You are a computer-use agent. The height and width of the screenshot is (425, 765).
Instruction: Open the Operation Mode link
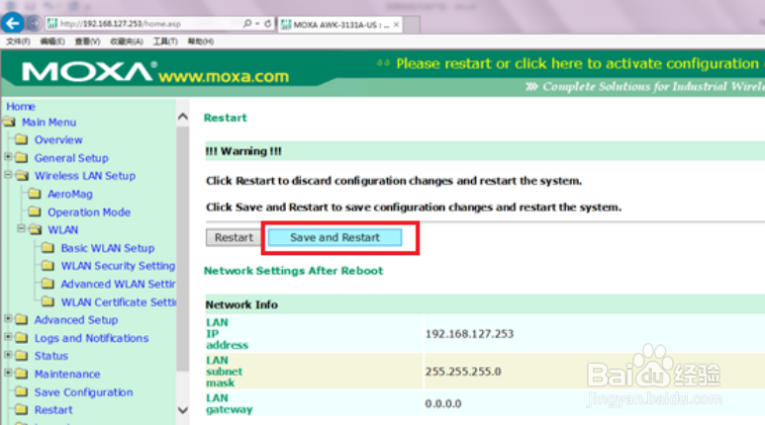point(89,212)
